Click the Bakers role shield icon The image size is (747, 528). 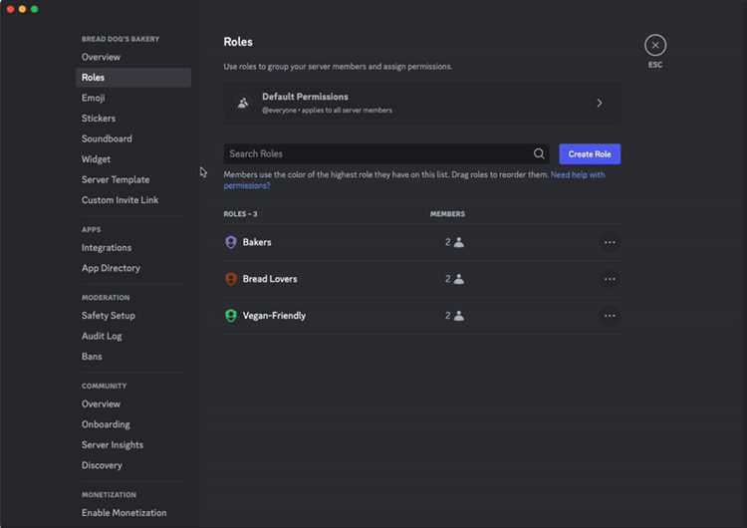231,242
